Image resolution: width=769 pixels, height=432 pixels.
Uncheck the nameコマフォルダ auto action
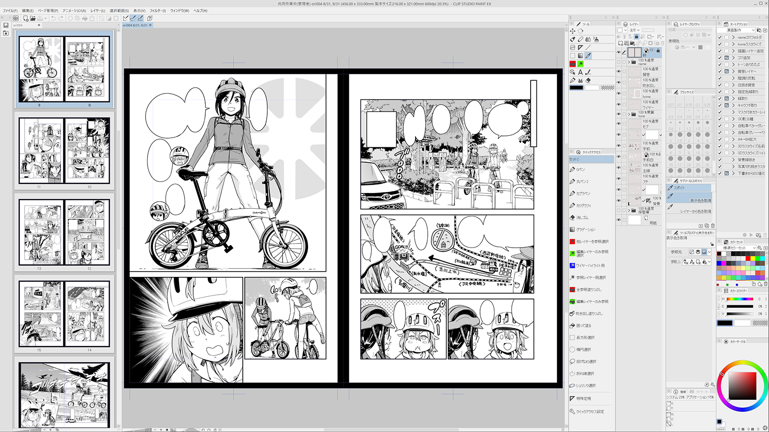[x=720, y=37]
